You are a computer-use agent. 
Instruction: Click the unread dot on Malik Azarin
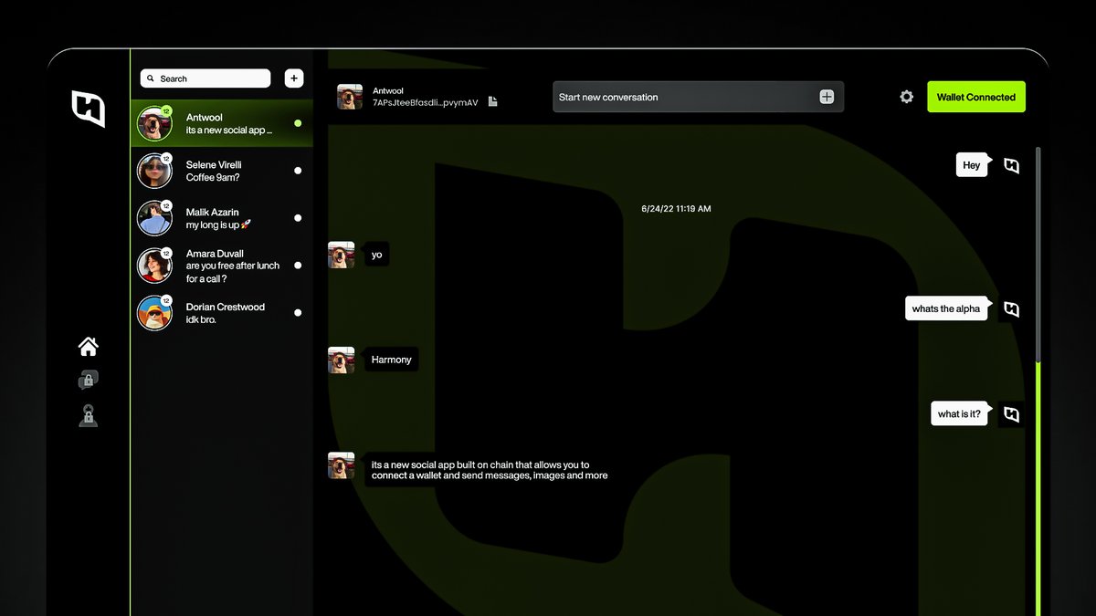tap(298, 218)
